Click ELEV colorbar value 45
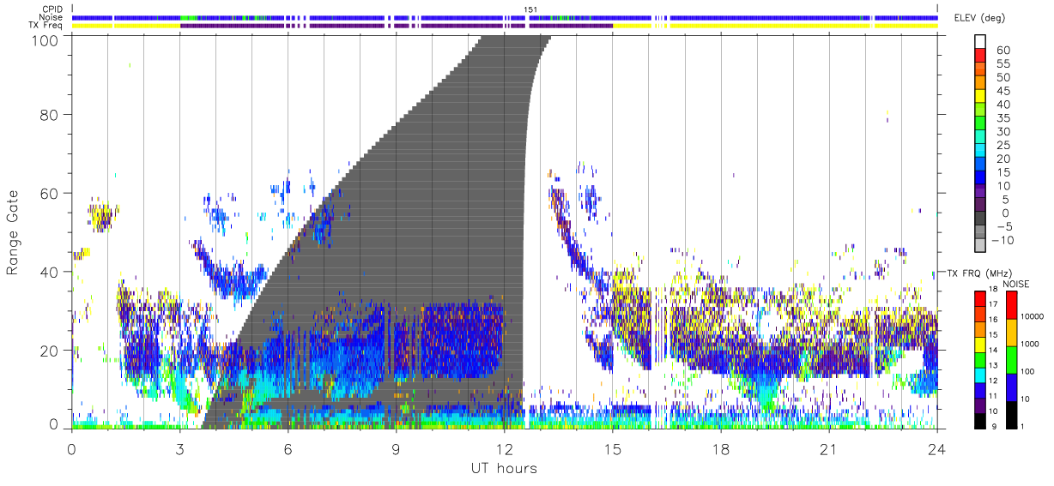Screen dimensions: 1054x486 1003,91
